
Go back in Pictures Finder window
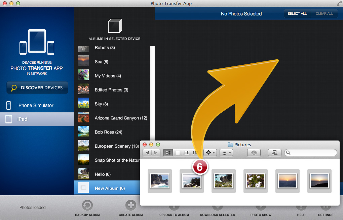pyautogui.click(x=147, y=153)
